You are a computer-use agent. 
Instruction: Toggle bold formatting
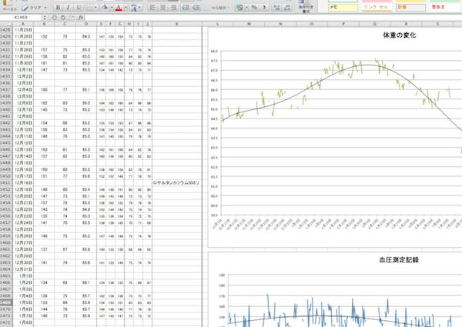tap(58, 8)
